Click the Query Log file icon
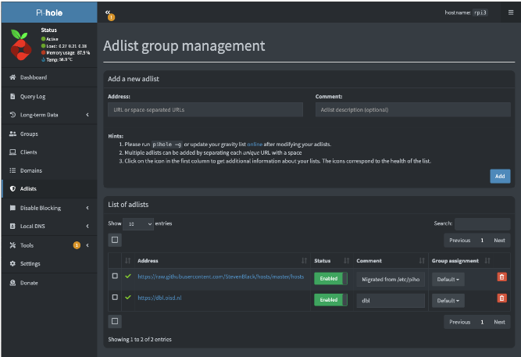The height and width of the screenshot is (357, 521). (x=12, y=96)
